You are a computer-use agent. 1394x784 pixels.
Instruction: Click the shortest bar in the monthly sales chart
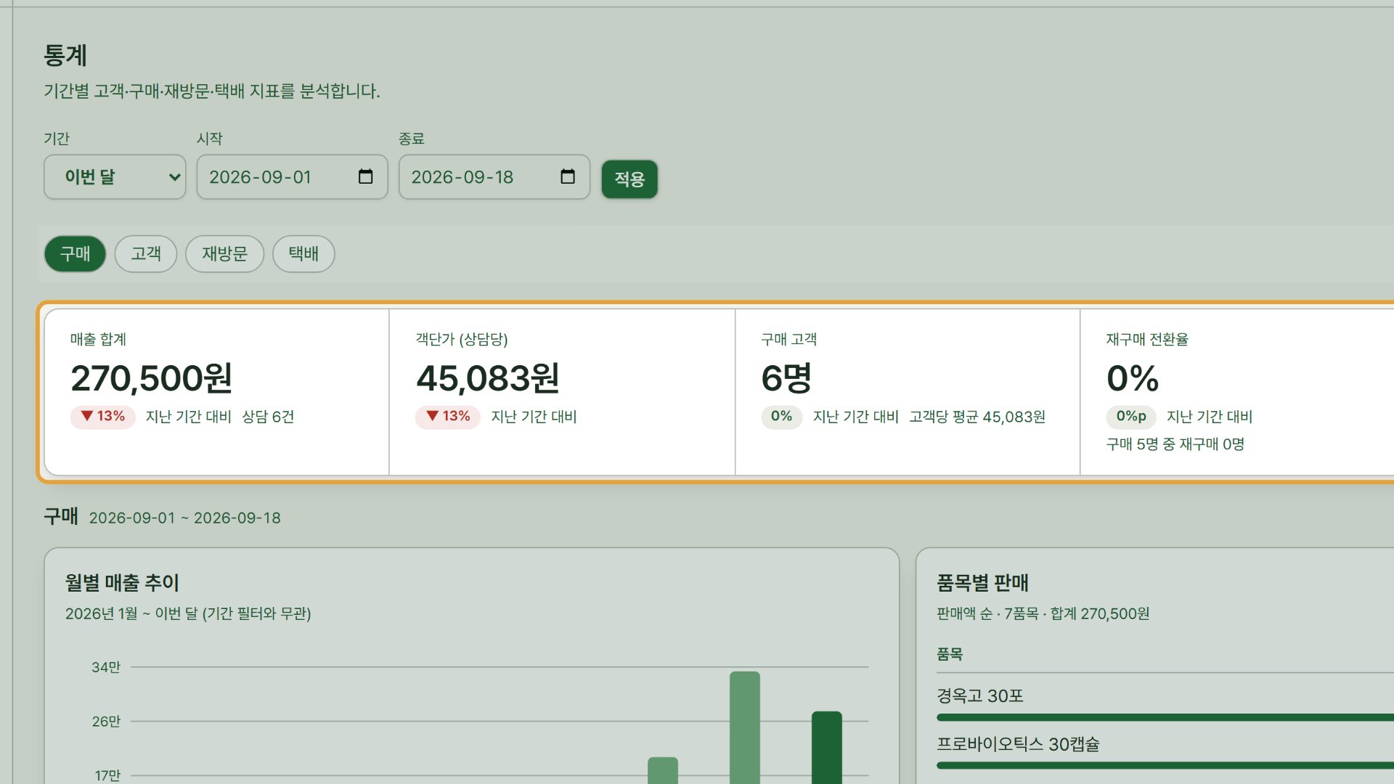click(x=663, y=770)
